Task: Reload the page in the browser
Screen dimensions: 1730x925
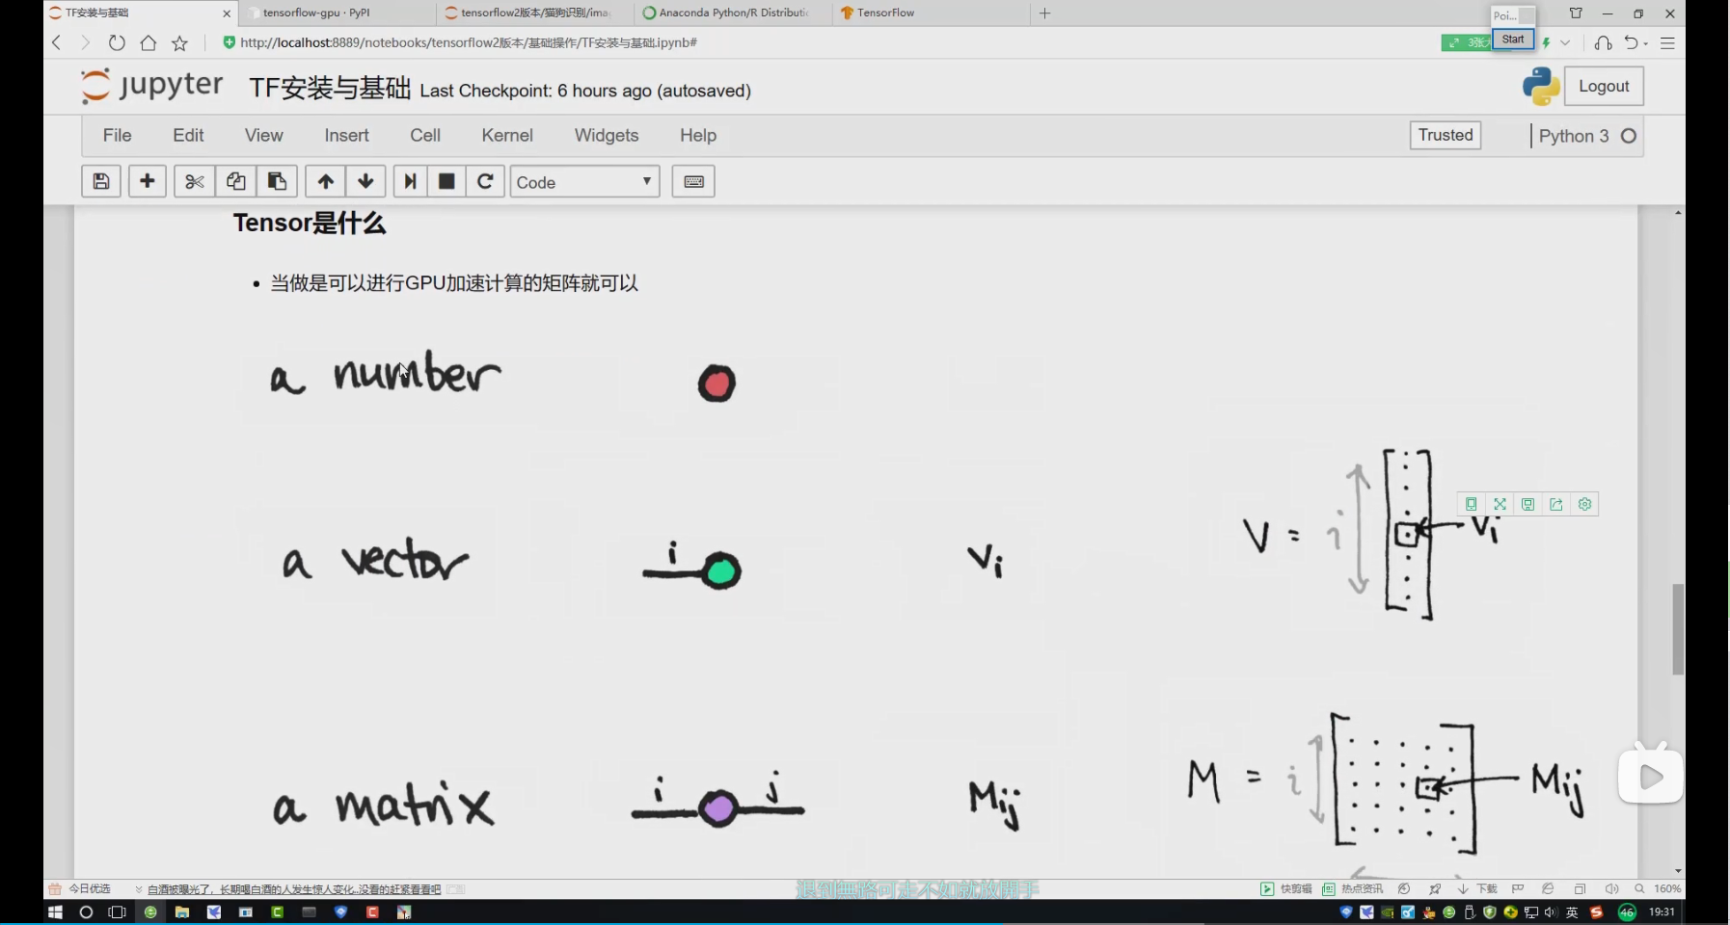Action: pos(117,42)
